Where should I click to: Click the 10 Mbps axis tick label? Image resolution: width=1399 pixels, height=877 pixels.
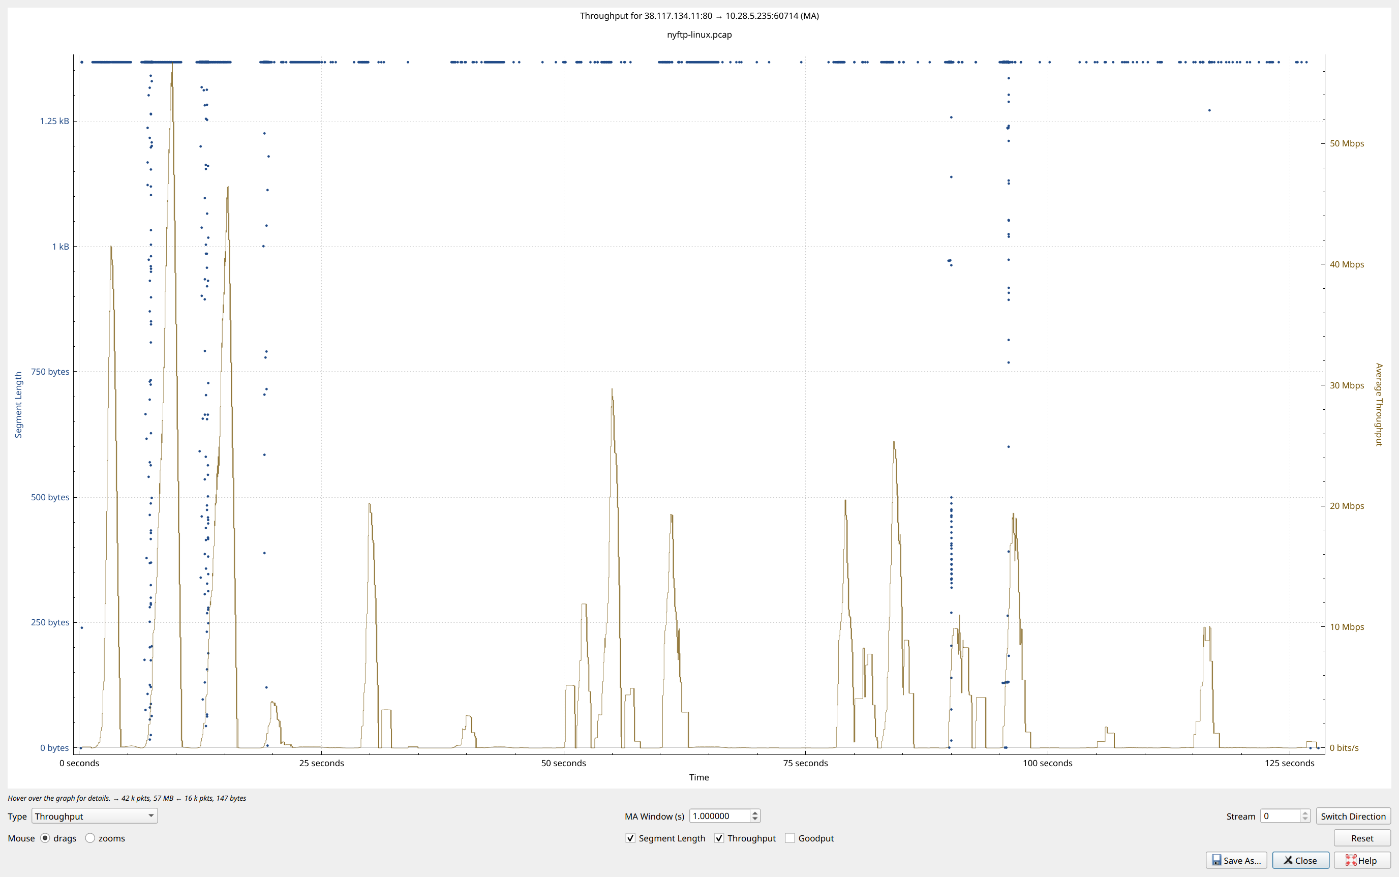1347,627
